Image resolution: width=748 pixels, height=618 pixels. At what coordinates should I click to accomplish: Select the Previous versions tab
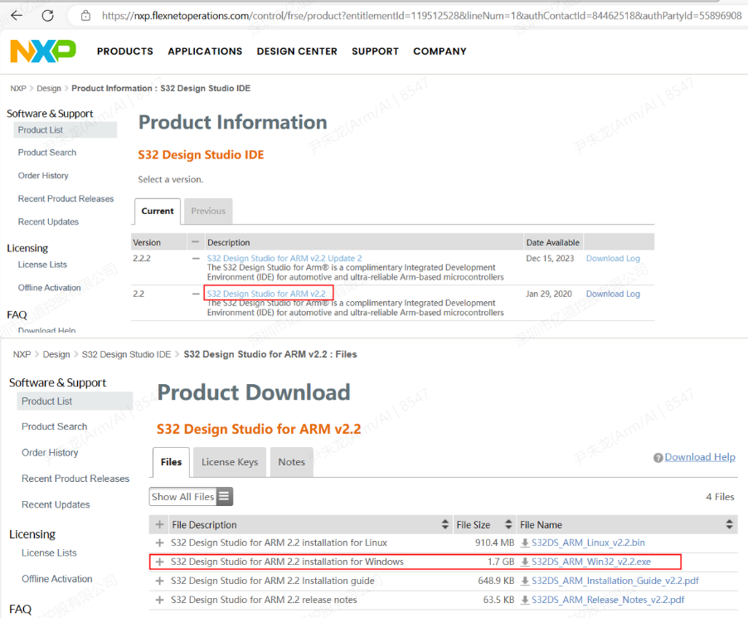click(x=208, y=211)
